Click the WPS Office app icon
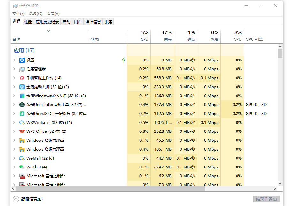This screenshot has width=293, height=206. click(x=22, y=131)
